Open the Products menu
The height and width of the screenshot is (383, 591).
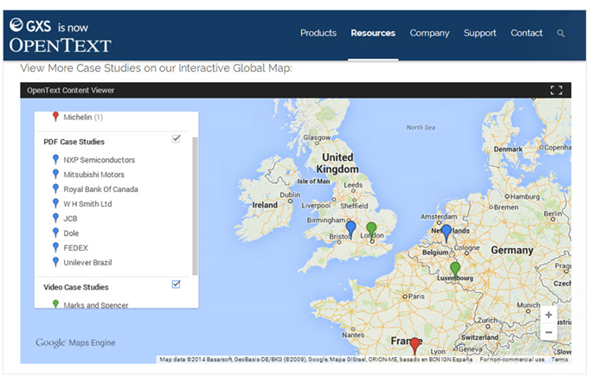(x=318, y=34)
